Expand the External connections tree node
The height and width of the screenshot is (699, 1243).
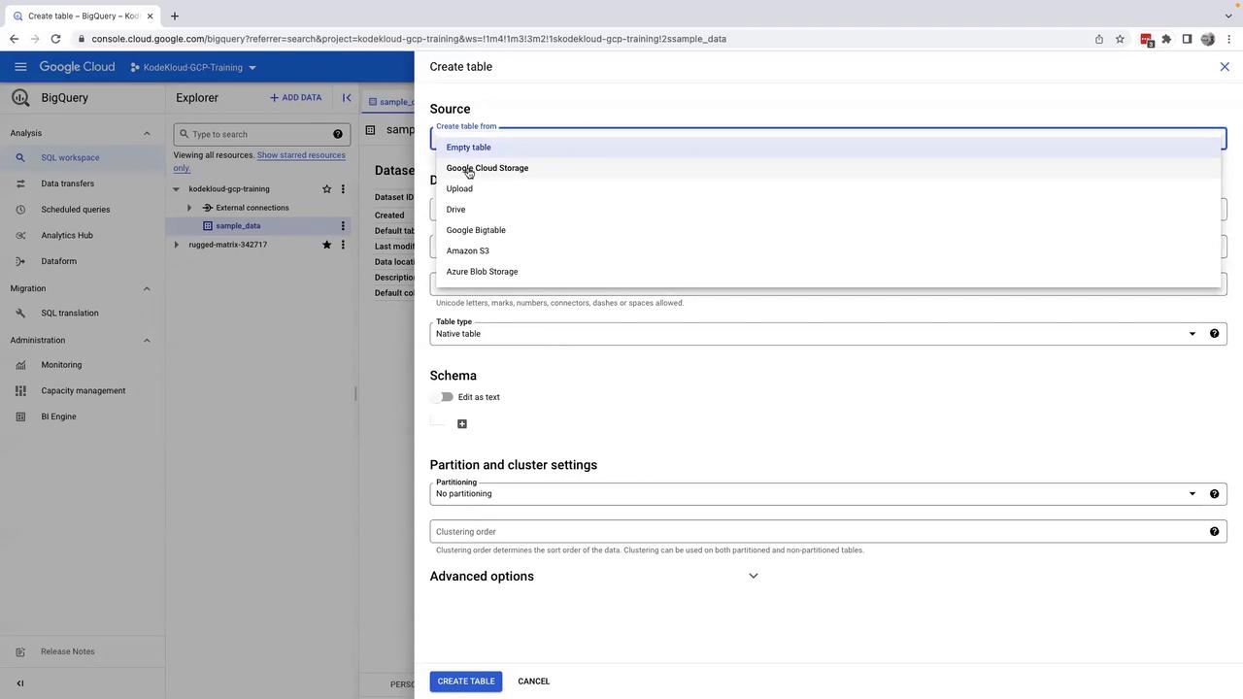189,208
